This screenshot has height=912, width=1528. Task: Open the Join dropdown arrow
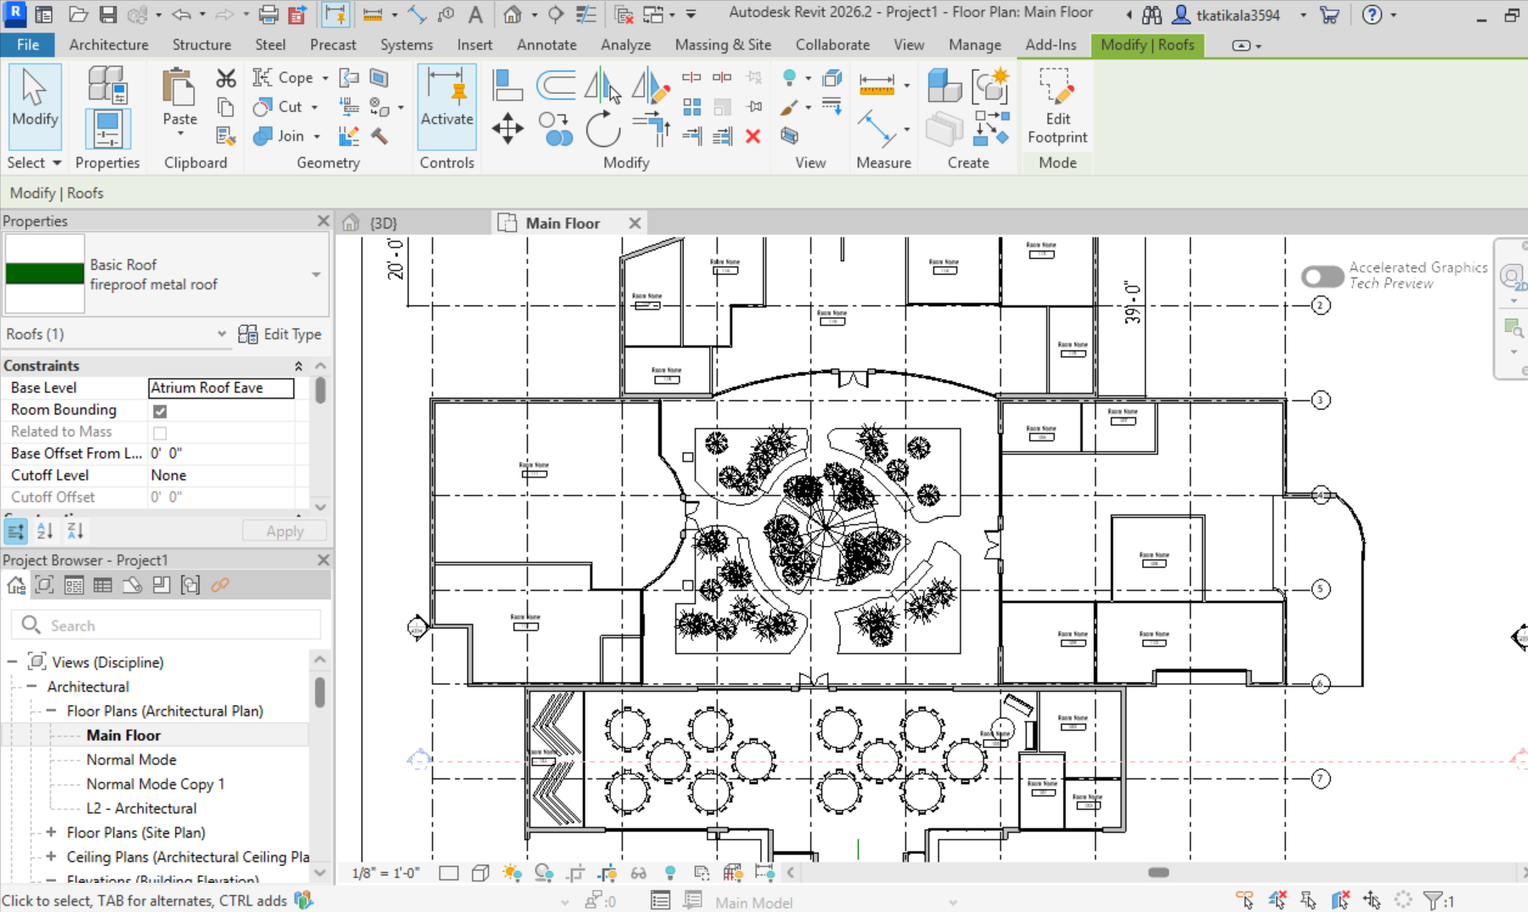tap(316, 136)
